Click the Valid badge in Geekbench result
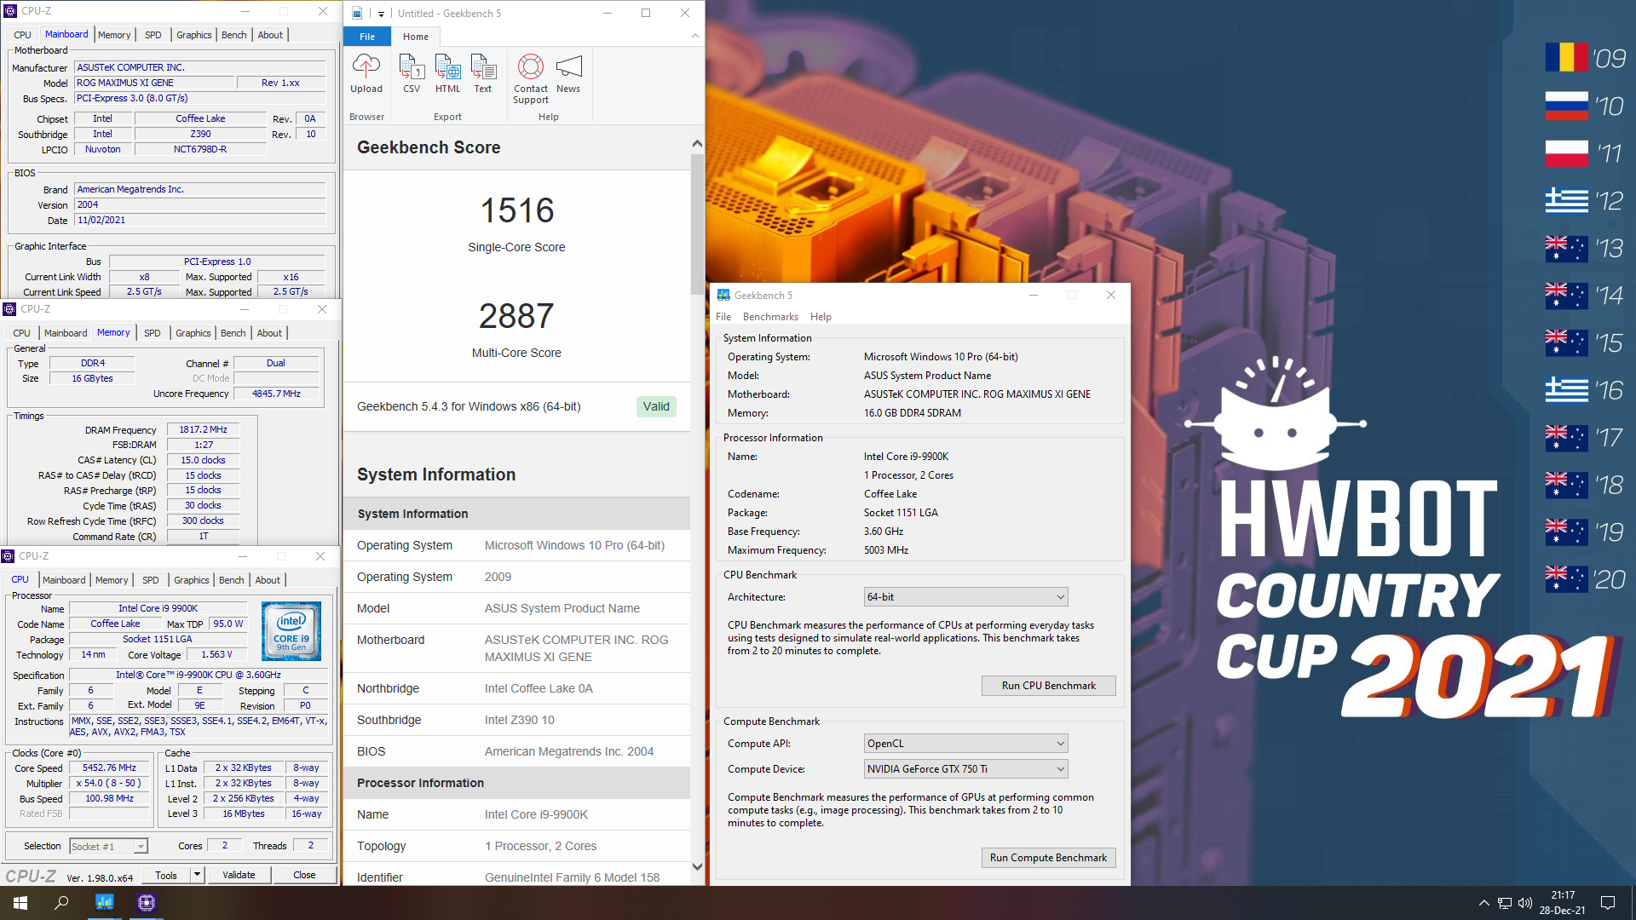1636x920 pixels. pos(656,406)
